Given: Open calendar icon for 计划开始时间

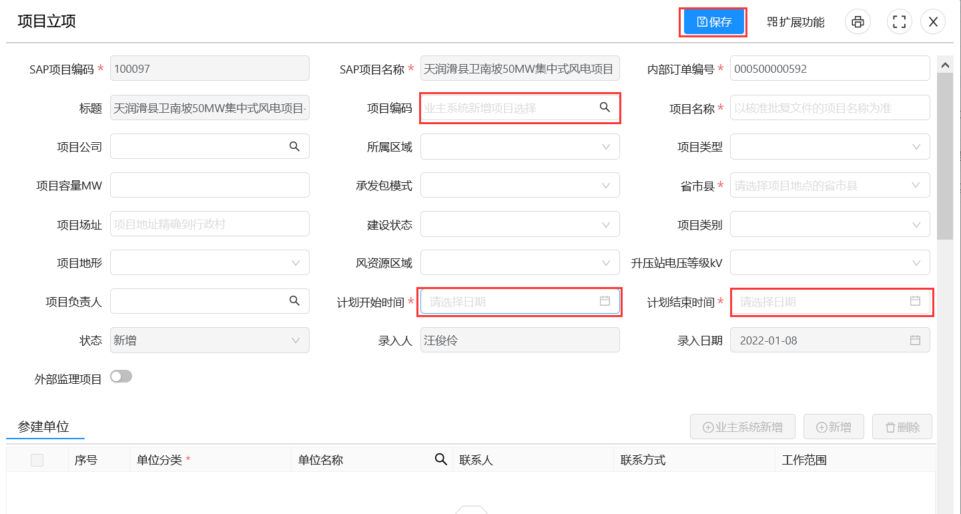Looking at the screenshot, I should pyautogui.click(x=605, y=301).
